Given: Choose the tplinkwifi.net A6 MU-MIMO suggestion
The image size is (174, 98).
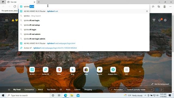Looking at the screenshot, I should (x=84, y=11).
